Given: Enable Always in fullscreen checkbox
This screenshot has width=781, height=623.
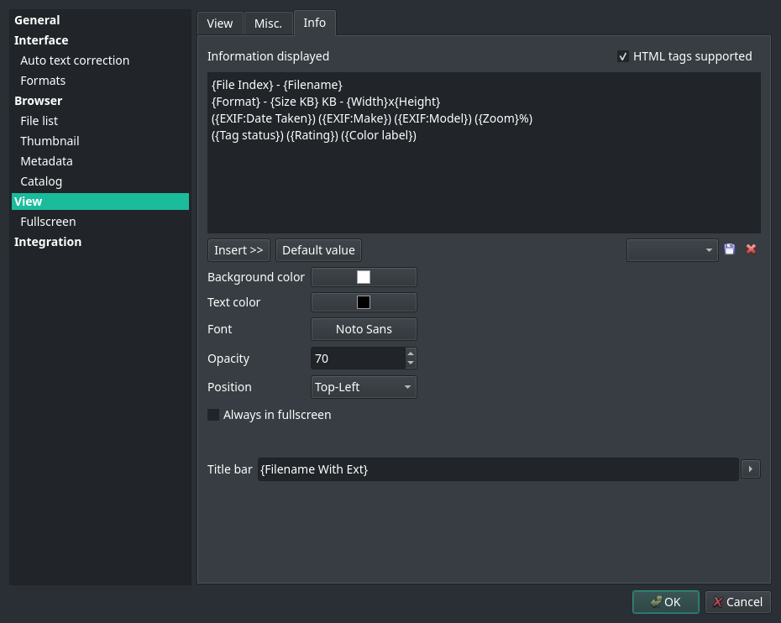Looking at the screenshot, I should coord(213,415).
